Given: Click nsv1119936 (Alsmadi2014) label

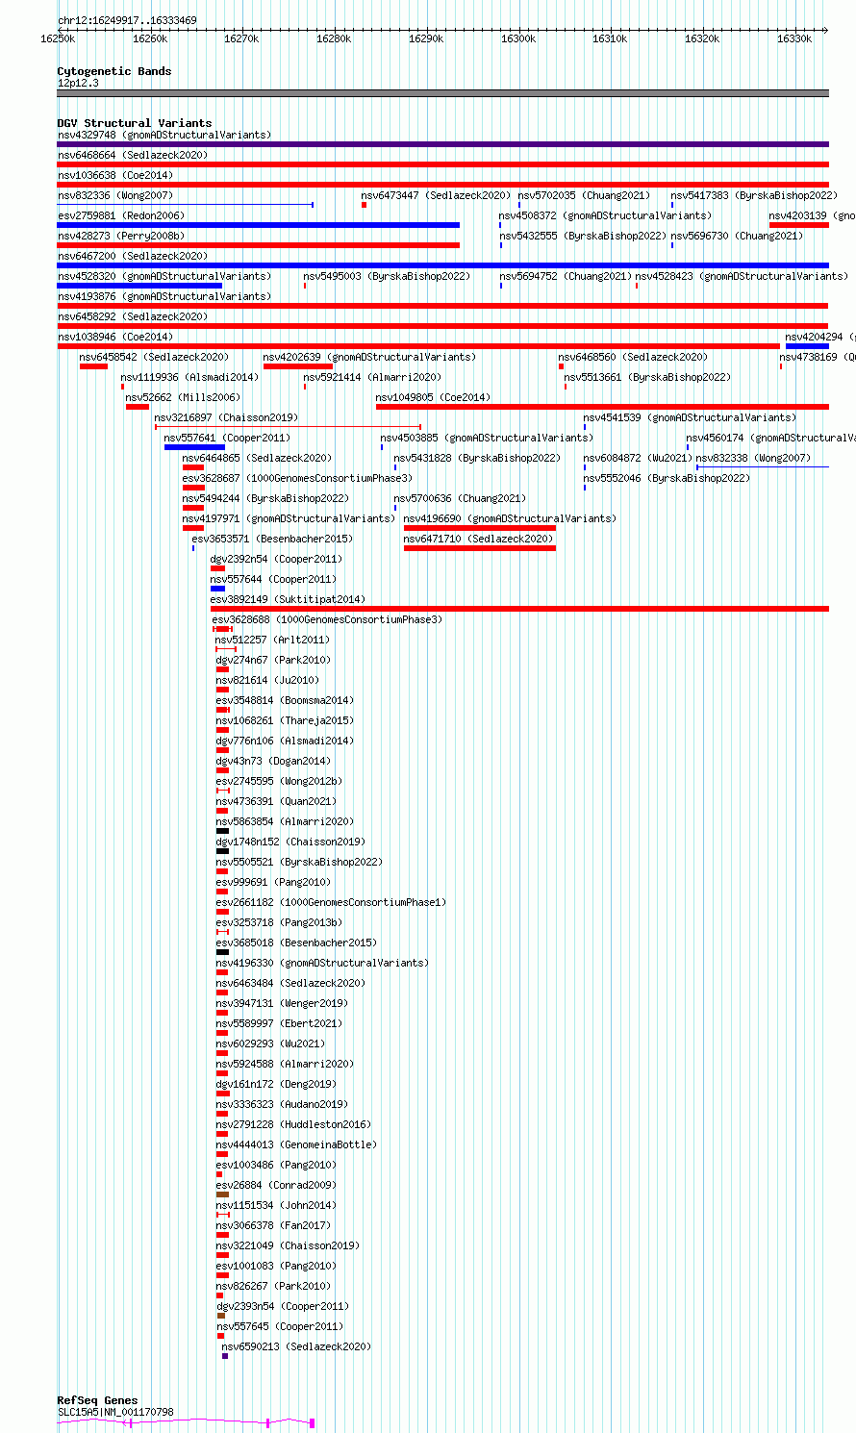Looking at the screenshot, I should click(189, 377).
